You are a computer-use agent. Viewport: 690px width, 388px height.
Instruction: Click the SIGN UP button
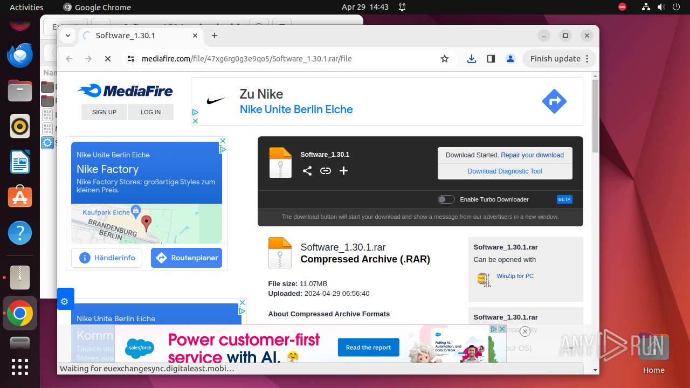click(104, 112)
